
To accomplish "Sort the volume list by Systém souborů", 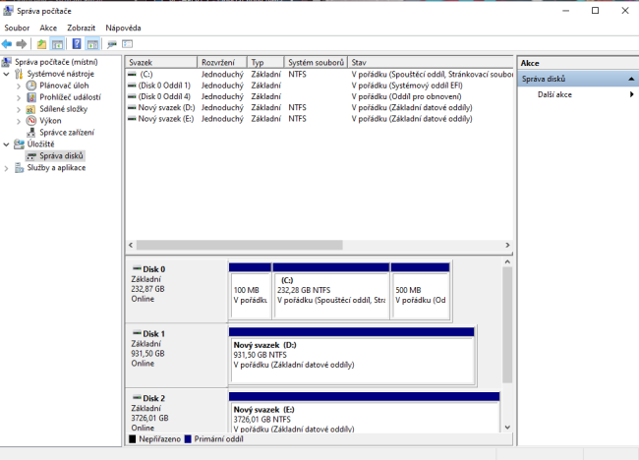I will point(315,62).
